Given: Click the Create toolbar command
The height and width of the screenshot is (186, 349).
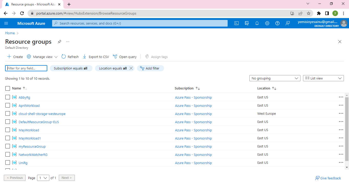Looking at the screenshot, I should [x=15, y=57].
